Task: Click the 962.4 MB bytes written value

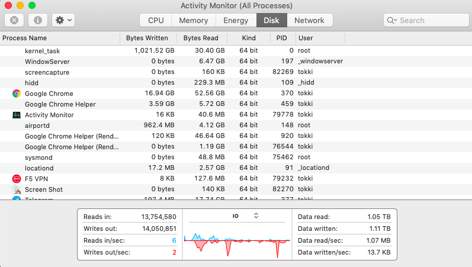Action: [x=159, y=125]
